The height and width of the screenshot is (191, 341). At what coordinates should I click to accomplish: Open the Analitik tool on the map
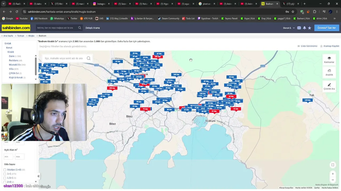329,72
